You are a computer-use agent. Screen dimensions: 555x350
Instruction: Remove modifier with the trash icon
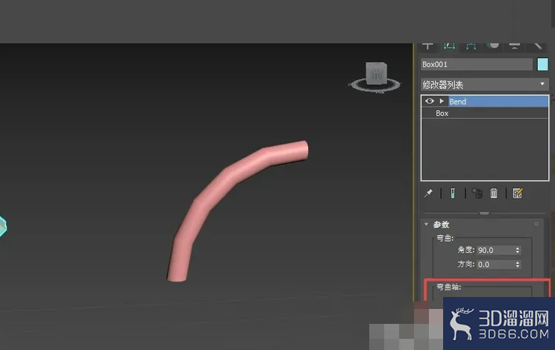(494, 193)
